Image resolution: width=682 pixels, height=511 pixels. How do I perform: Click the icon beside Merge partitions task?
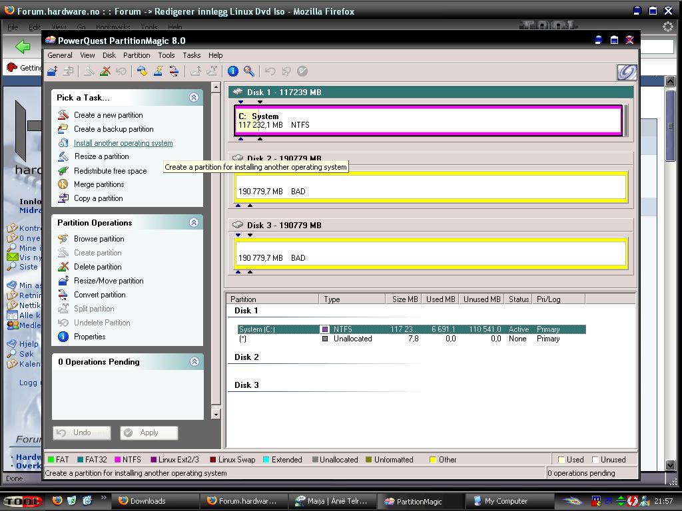[x=63, y=184]
